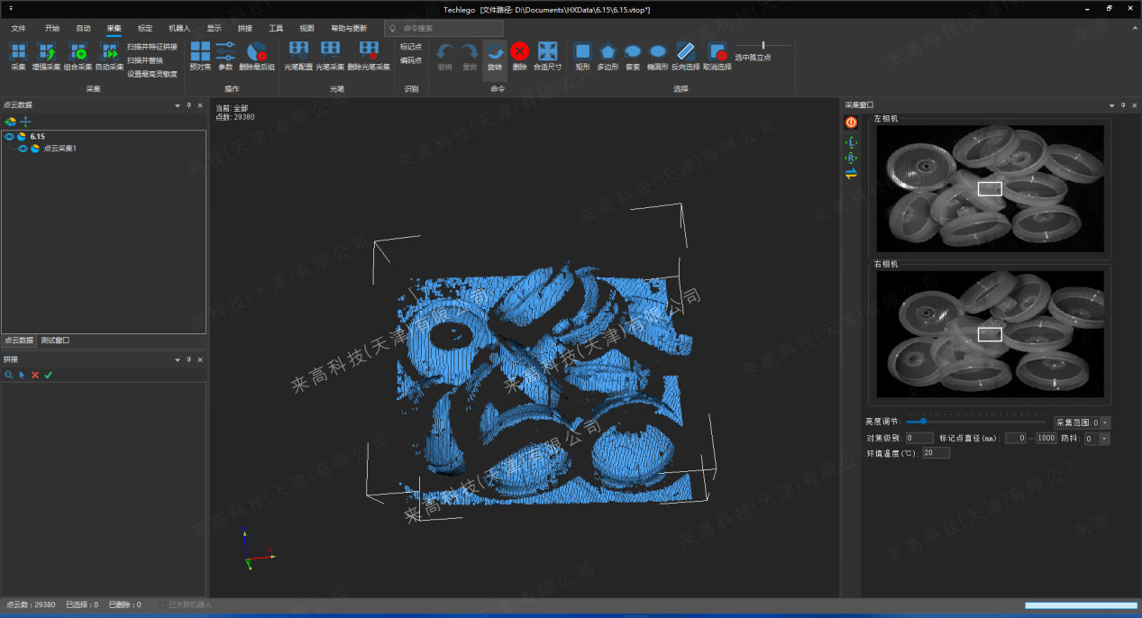
Task: Start 自动采集 auto capture from the ribbon
Action: [x=109, y=51]
